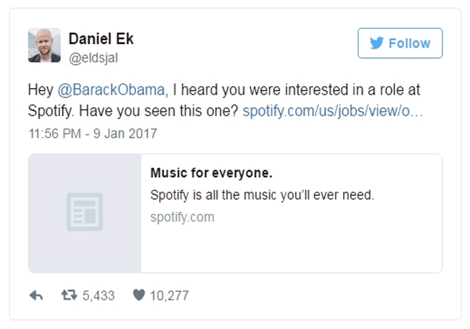
Task: Click Daniel Ek's profile avatar photo
Action: pos(44,44)
